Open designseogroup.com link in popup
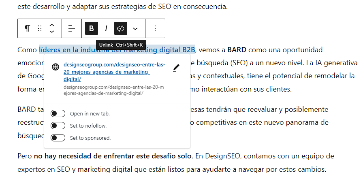This screenshot has height=173, width=363. [114, 72]
